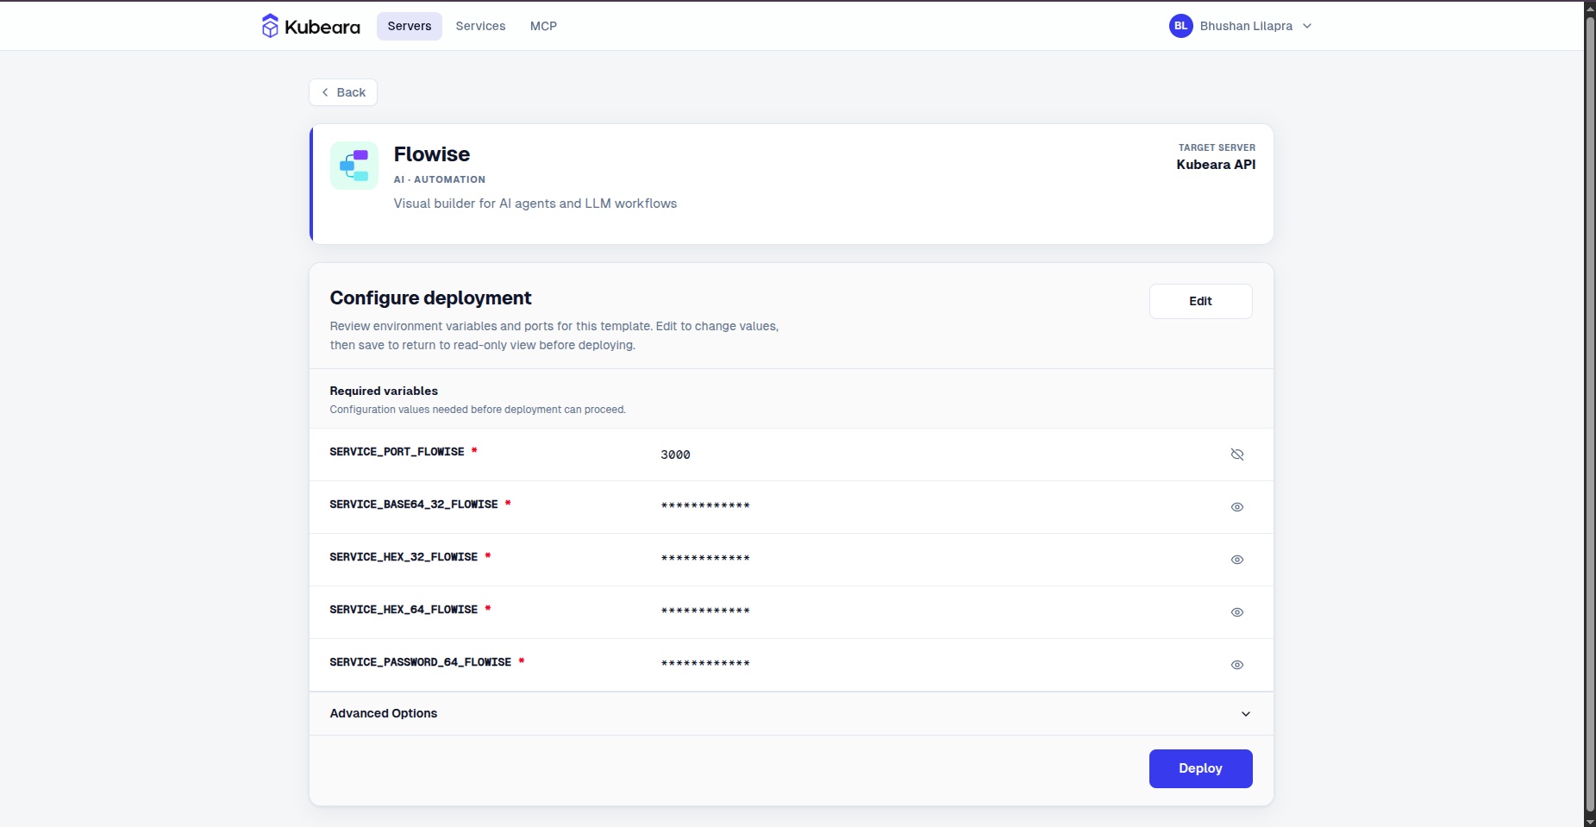The height and width of the screenshot is (827, 1596).
Task: Click the 3000 port value
Action: pos(675,454)
